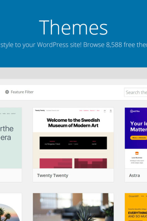
Task: Open the palm tree sunset theme thumbnail
Action: [x=11, y=207]
